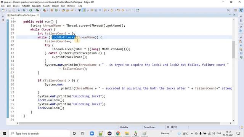This screenshot has width=244, height=137.
Task: Open the Run menu
Action: 63,6
